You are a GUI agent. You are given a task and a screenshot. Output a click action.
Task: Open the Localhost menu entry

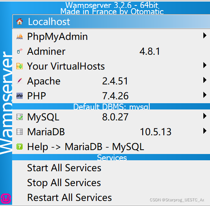pos(111,21)
